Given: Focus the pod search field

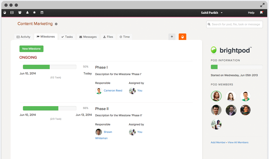Looking at the screenshot, I should point(234,24).
